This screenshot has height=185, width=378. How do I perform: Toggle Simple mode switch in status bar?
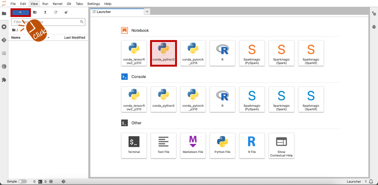pyautogui.click(x=23, y=182)
